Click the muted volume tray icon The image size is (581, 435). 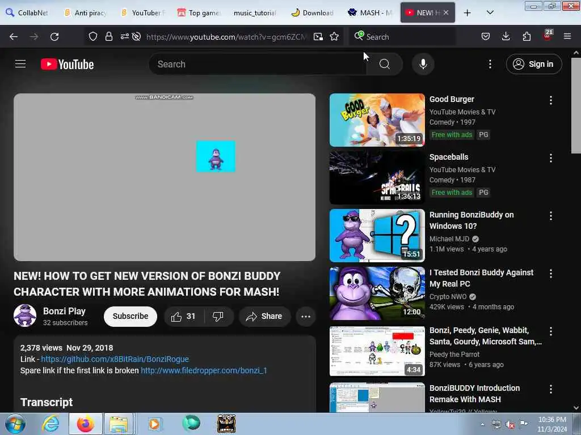click(x=510, y=425)
